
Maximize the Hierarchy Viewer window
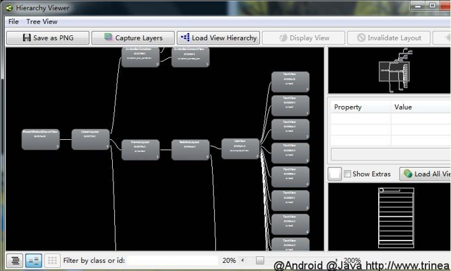pos(433,5)
